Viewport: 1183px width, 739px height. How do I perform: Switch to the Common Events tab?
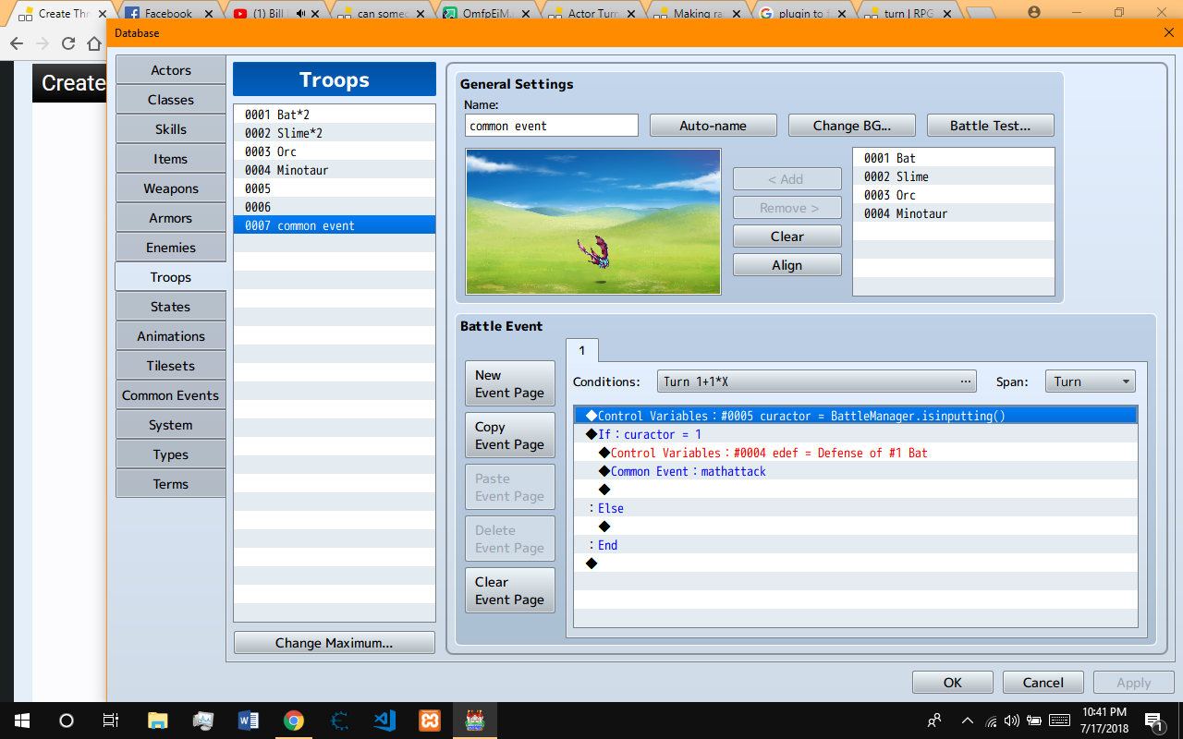point(170,395)
